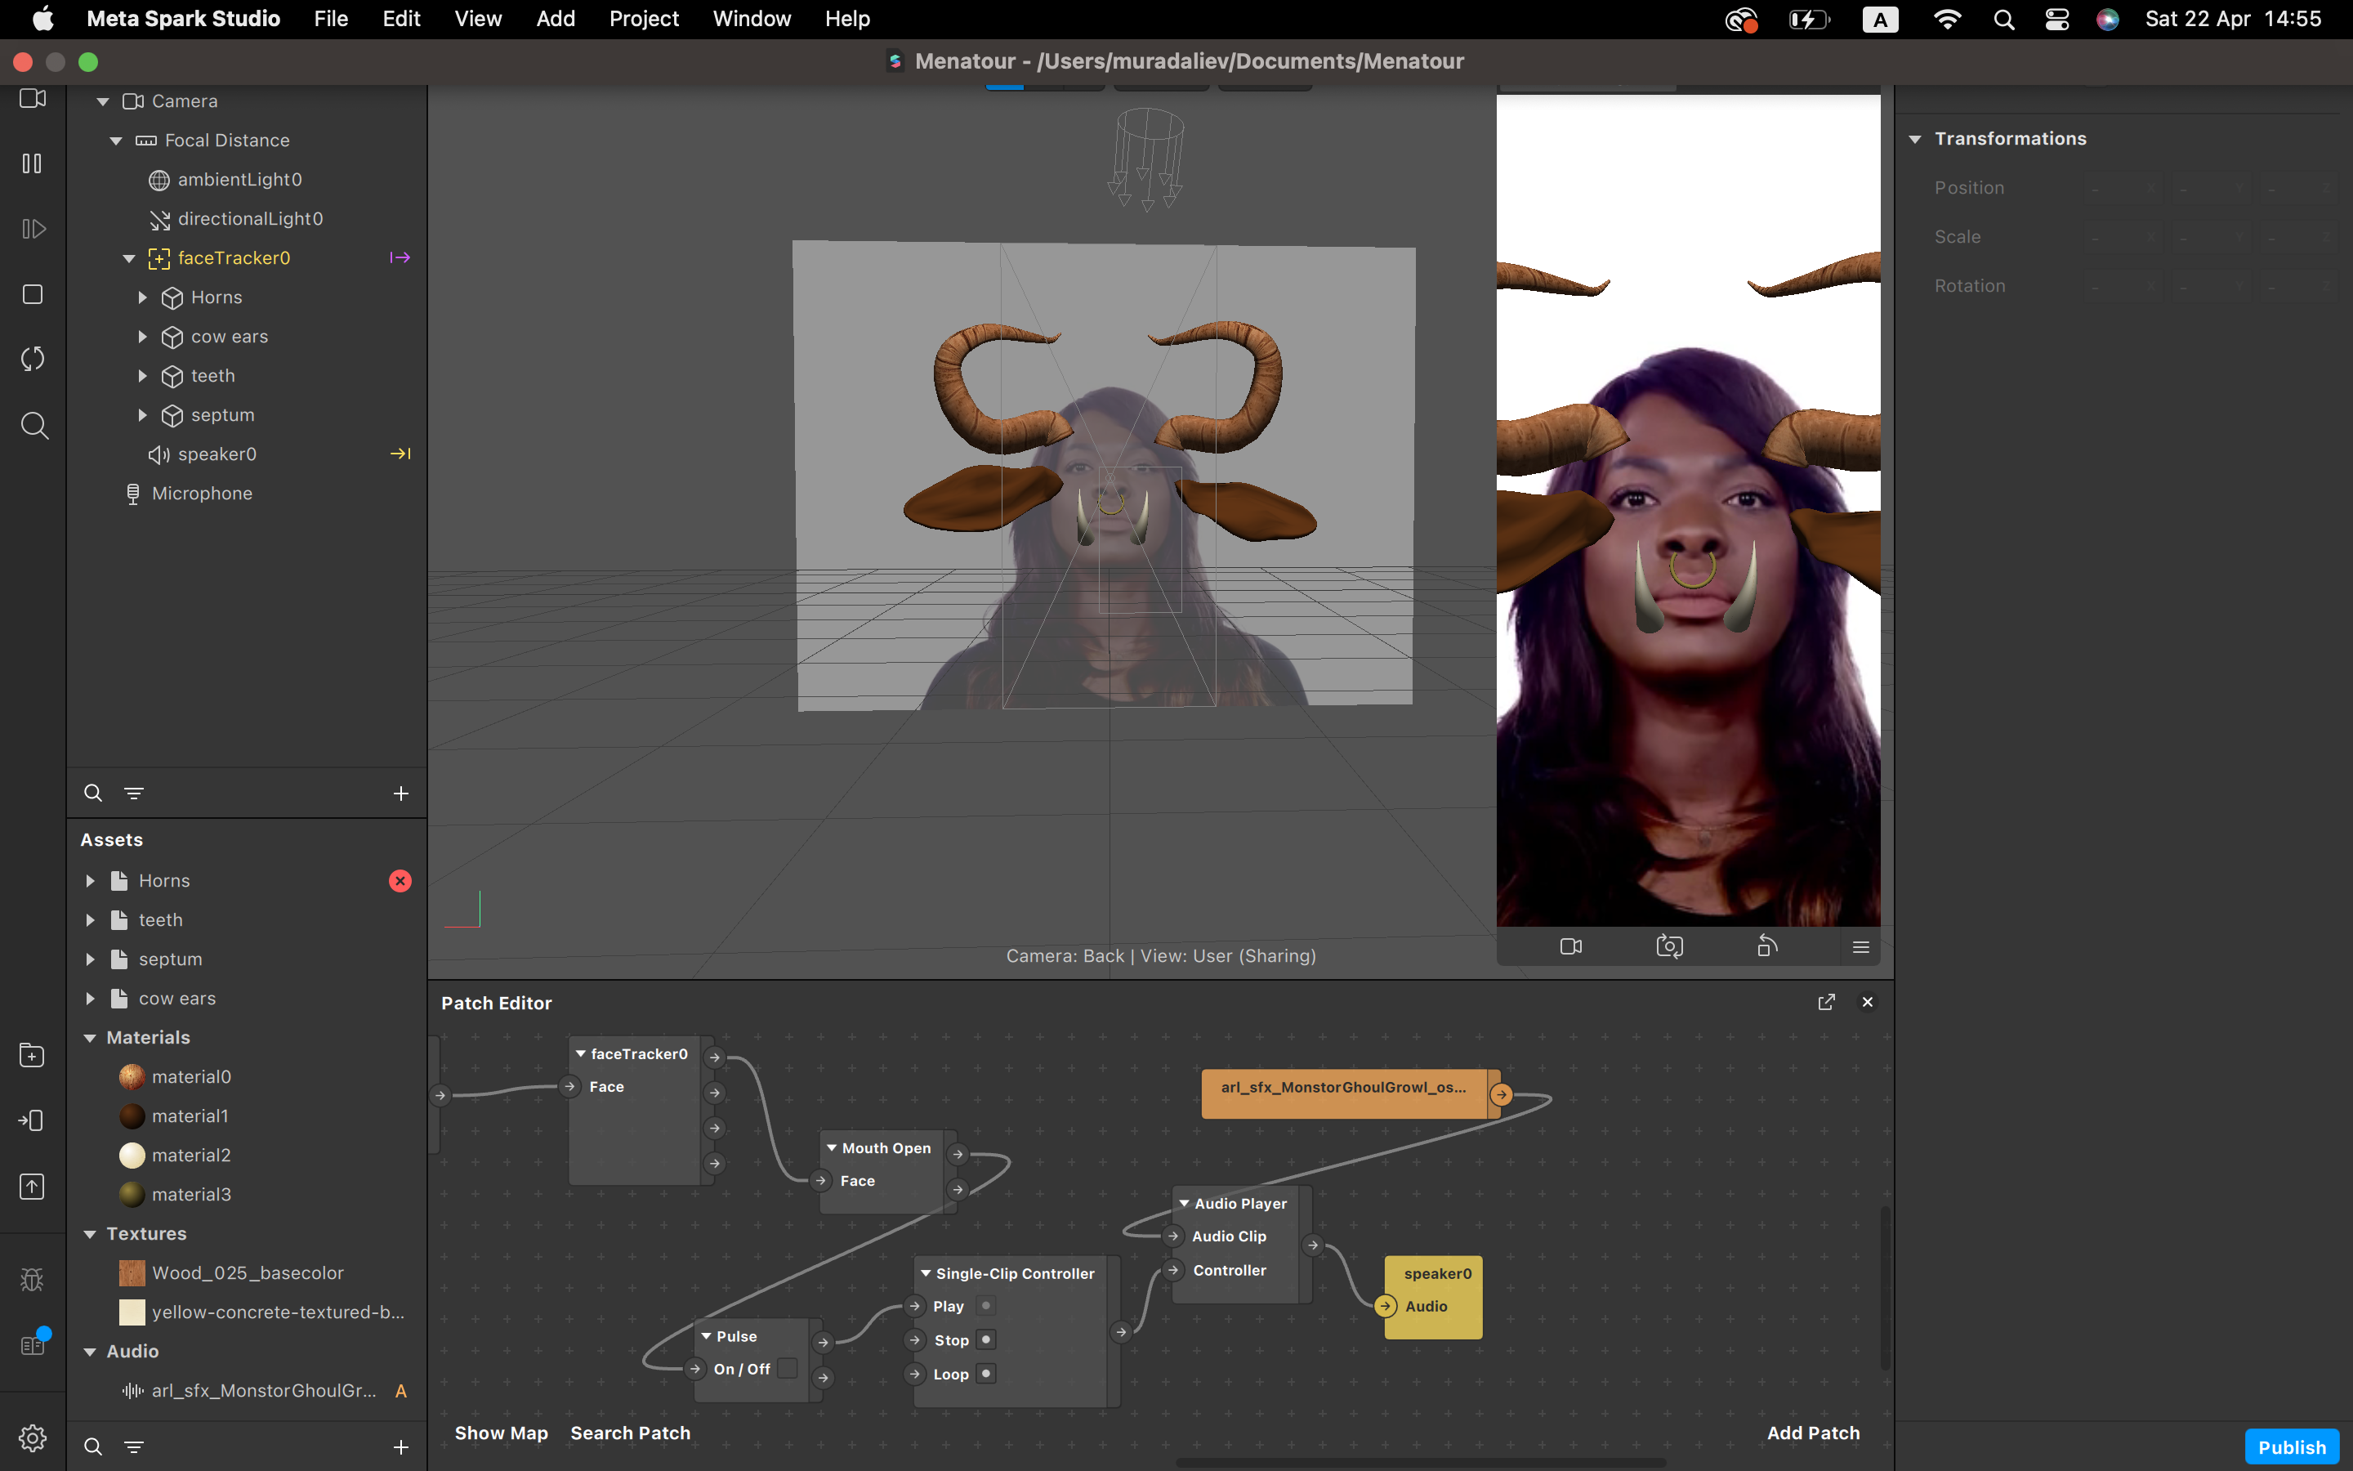Open the simulator hamburger menu
Screen dimensions: 2353x1471
[1861, 946]
